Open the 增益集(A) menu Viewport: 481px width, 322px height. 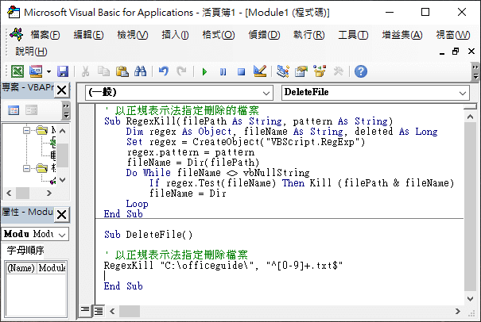[x=401, y=35]
